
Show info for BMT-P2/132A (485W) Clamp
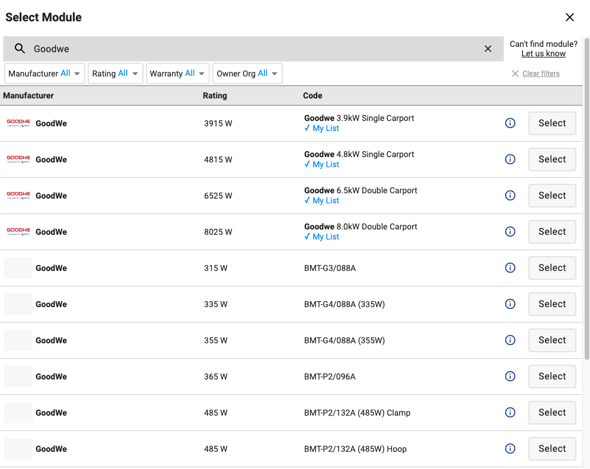(510, 412)
